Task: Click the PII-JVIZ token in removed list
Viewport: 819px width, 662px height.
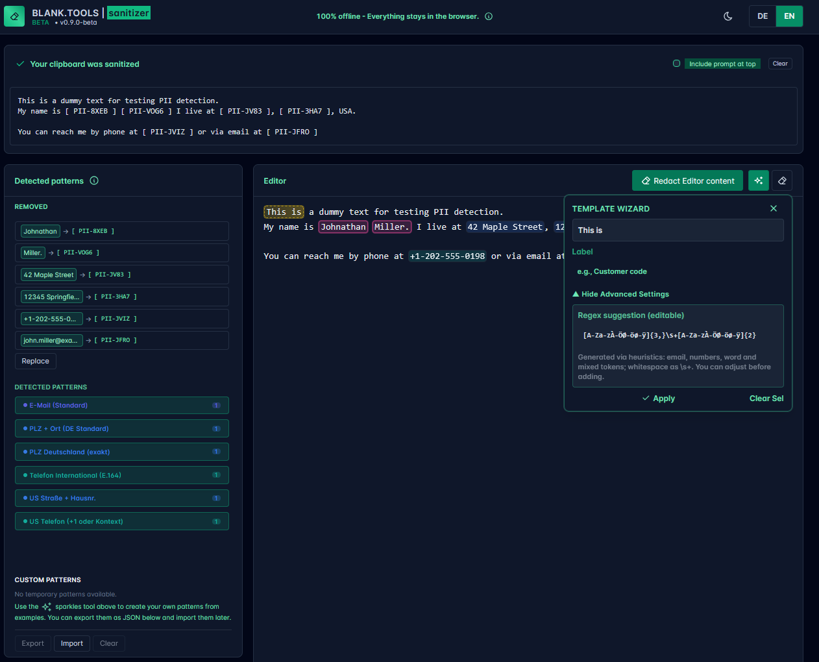Action: coord(116,319)
